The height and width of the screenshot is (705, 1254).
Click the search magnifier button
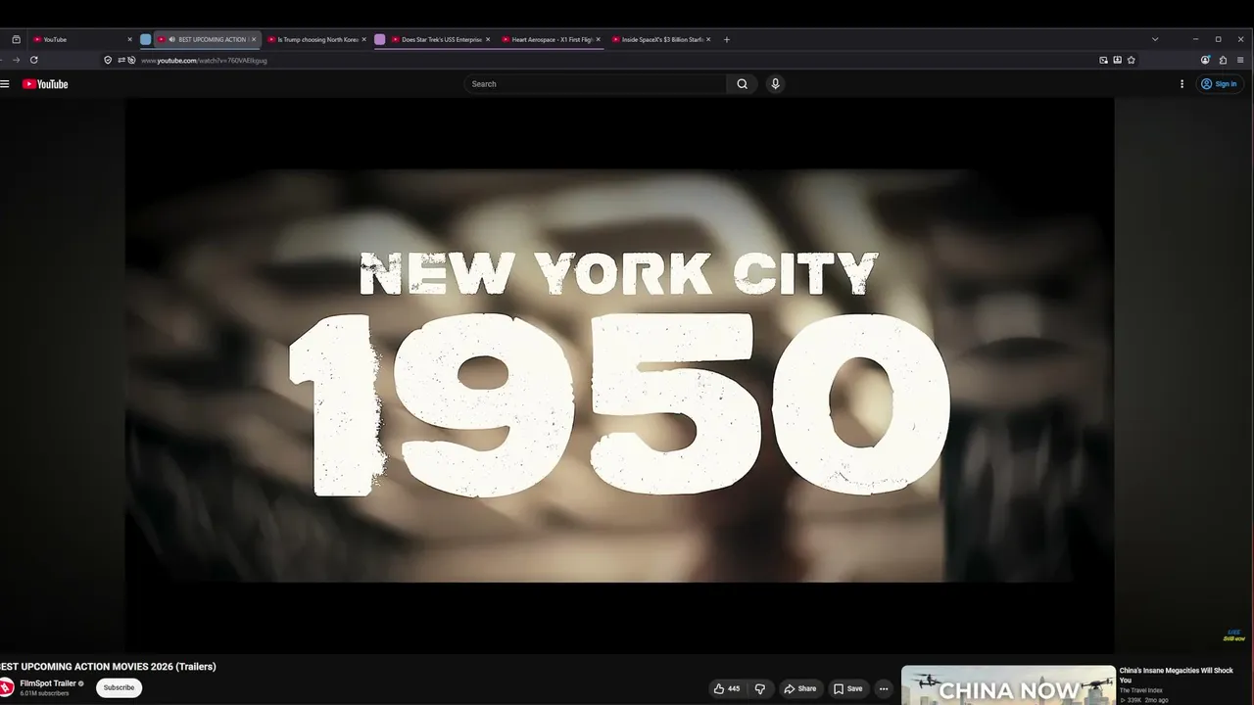743,84
